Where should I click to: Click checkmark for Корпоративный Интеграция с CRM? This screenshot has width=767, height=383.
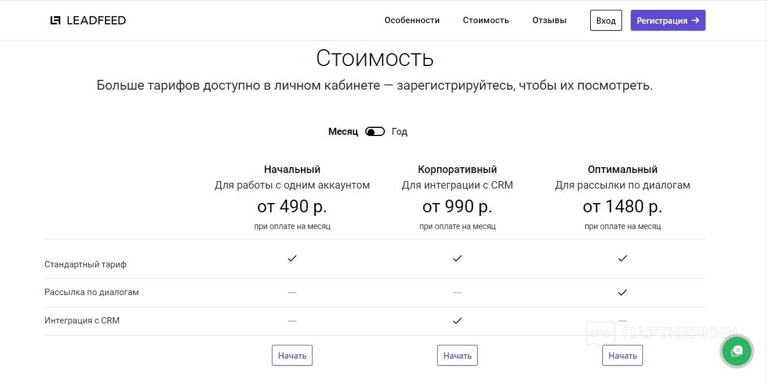click(x=457, y=321)
